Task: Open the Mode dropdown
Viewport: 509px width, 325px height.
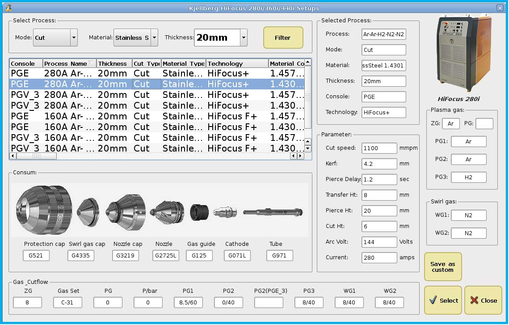Action: pyautogui.click(x=74, y=38)
